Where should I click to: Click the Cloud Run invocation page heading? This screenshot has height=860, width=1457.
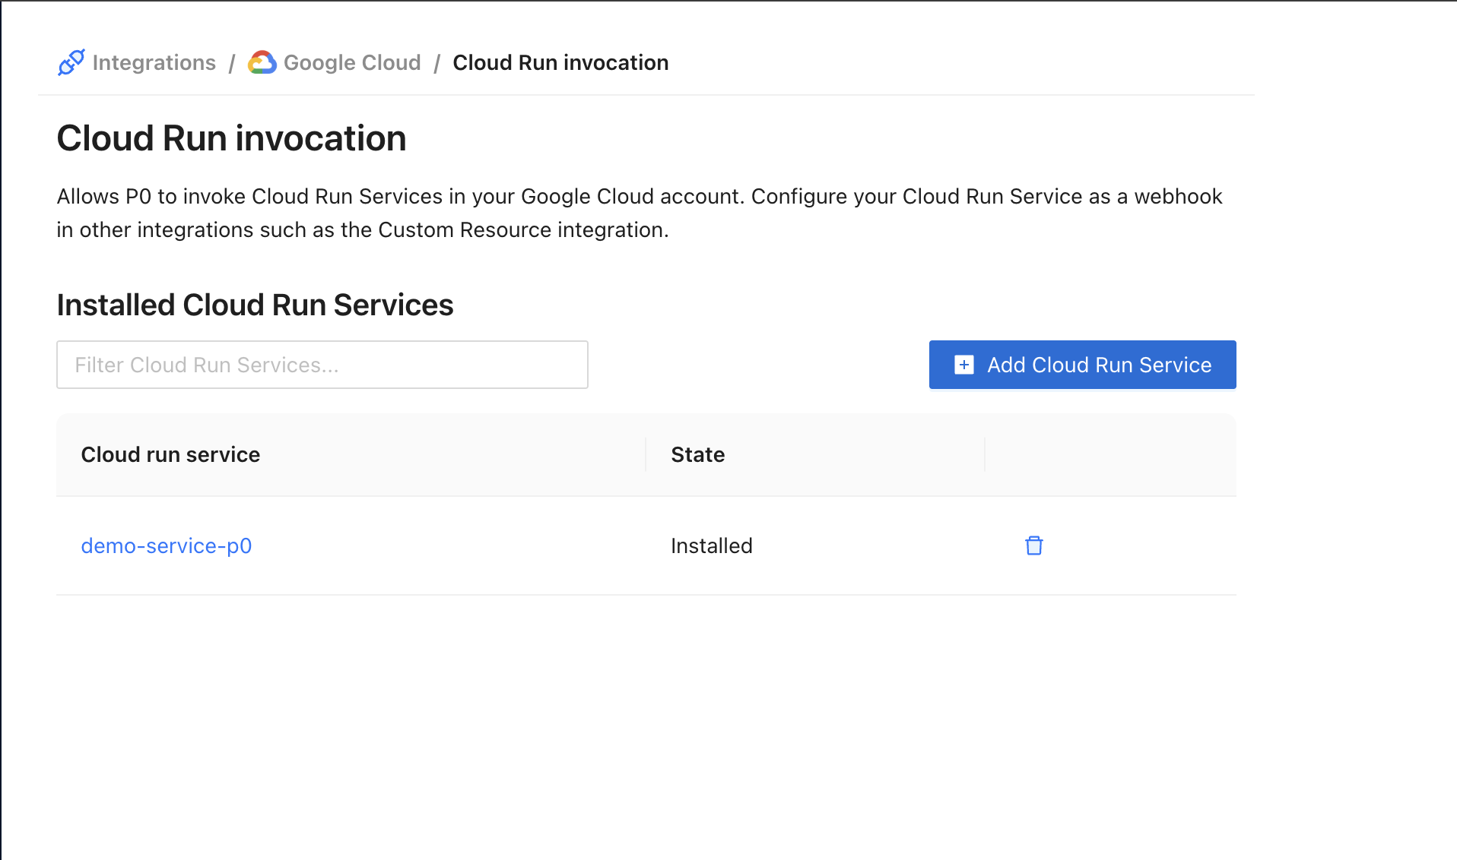pos(231,138)
